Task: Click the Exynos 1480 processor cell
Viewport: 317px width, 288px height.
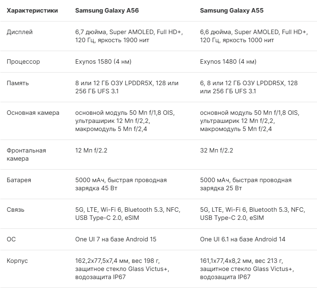Action: pos(228,62)
